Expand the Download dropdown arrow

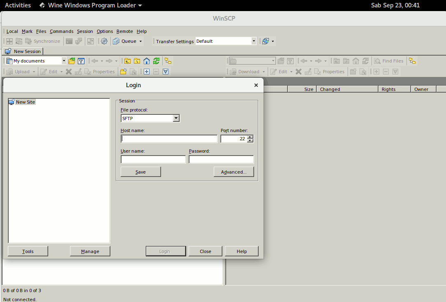tap(264, 72)
